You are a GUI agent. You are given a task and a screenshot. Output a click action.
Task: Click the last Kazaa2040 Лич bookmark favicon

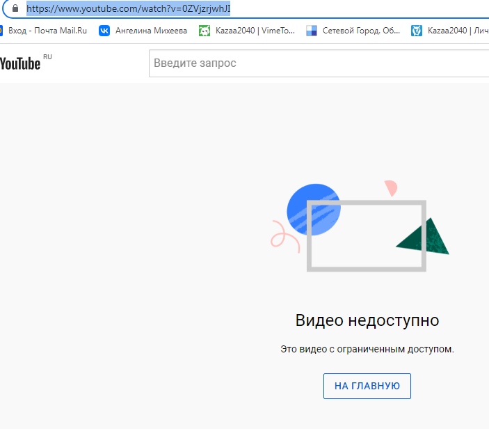click(417, 31)
